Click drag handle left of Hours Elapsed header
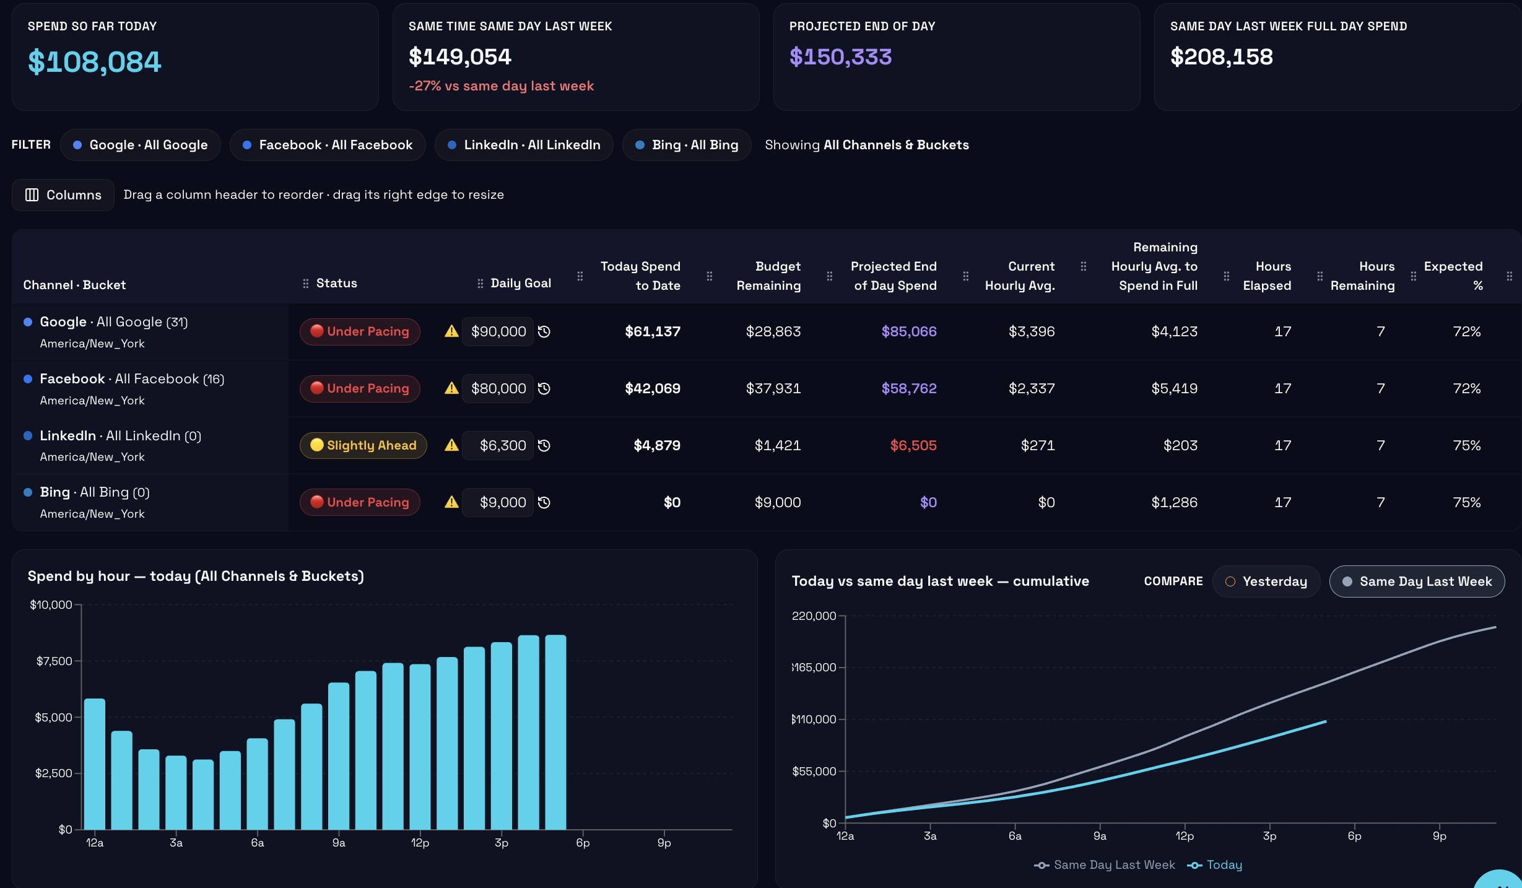This screenshot has width=1522, height=888. 1227,276
